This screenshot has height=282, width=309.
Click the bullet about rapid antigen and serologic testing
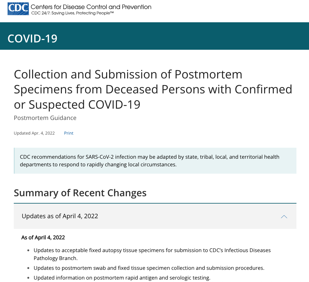(x=122, y=278)
